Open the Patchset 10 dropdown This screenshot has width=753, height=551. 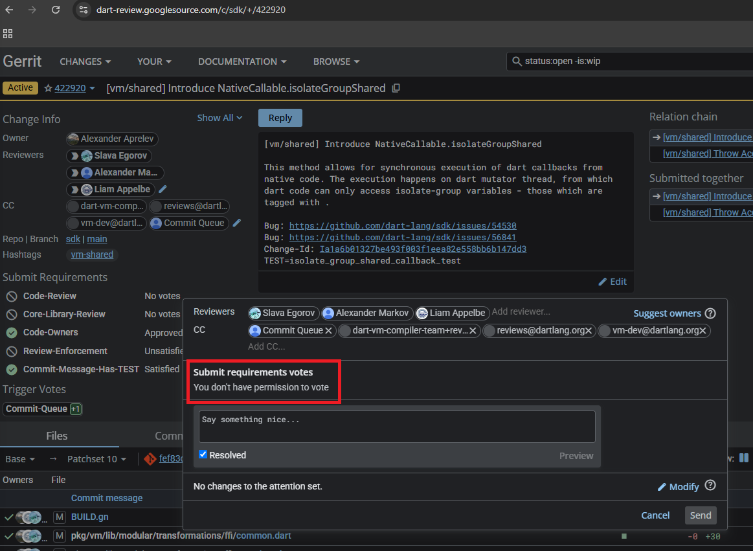(x=96, y=459)
